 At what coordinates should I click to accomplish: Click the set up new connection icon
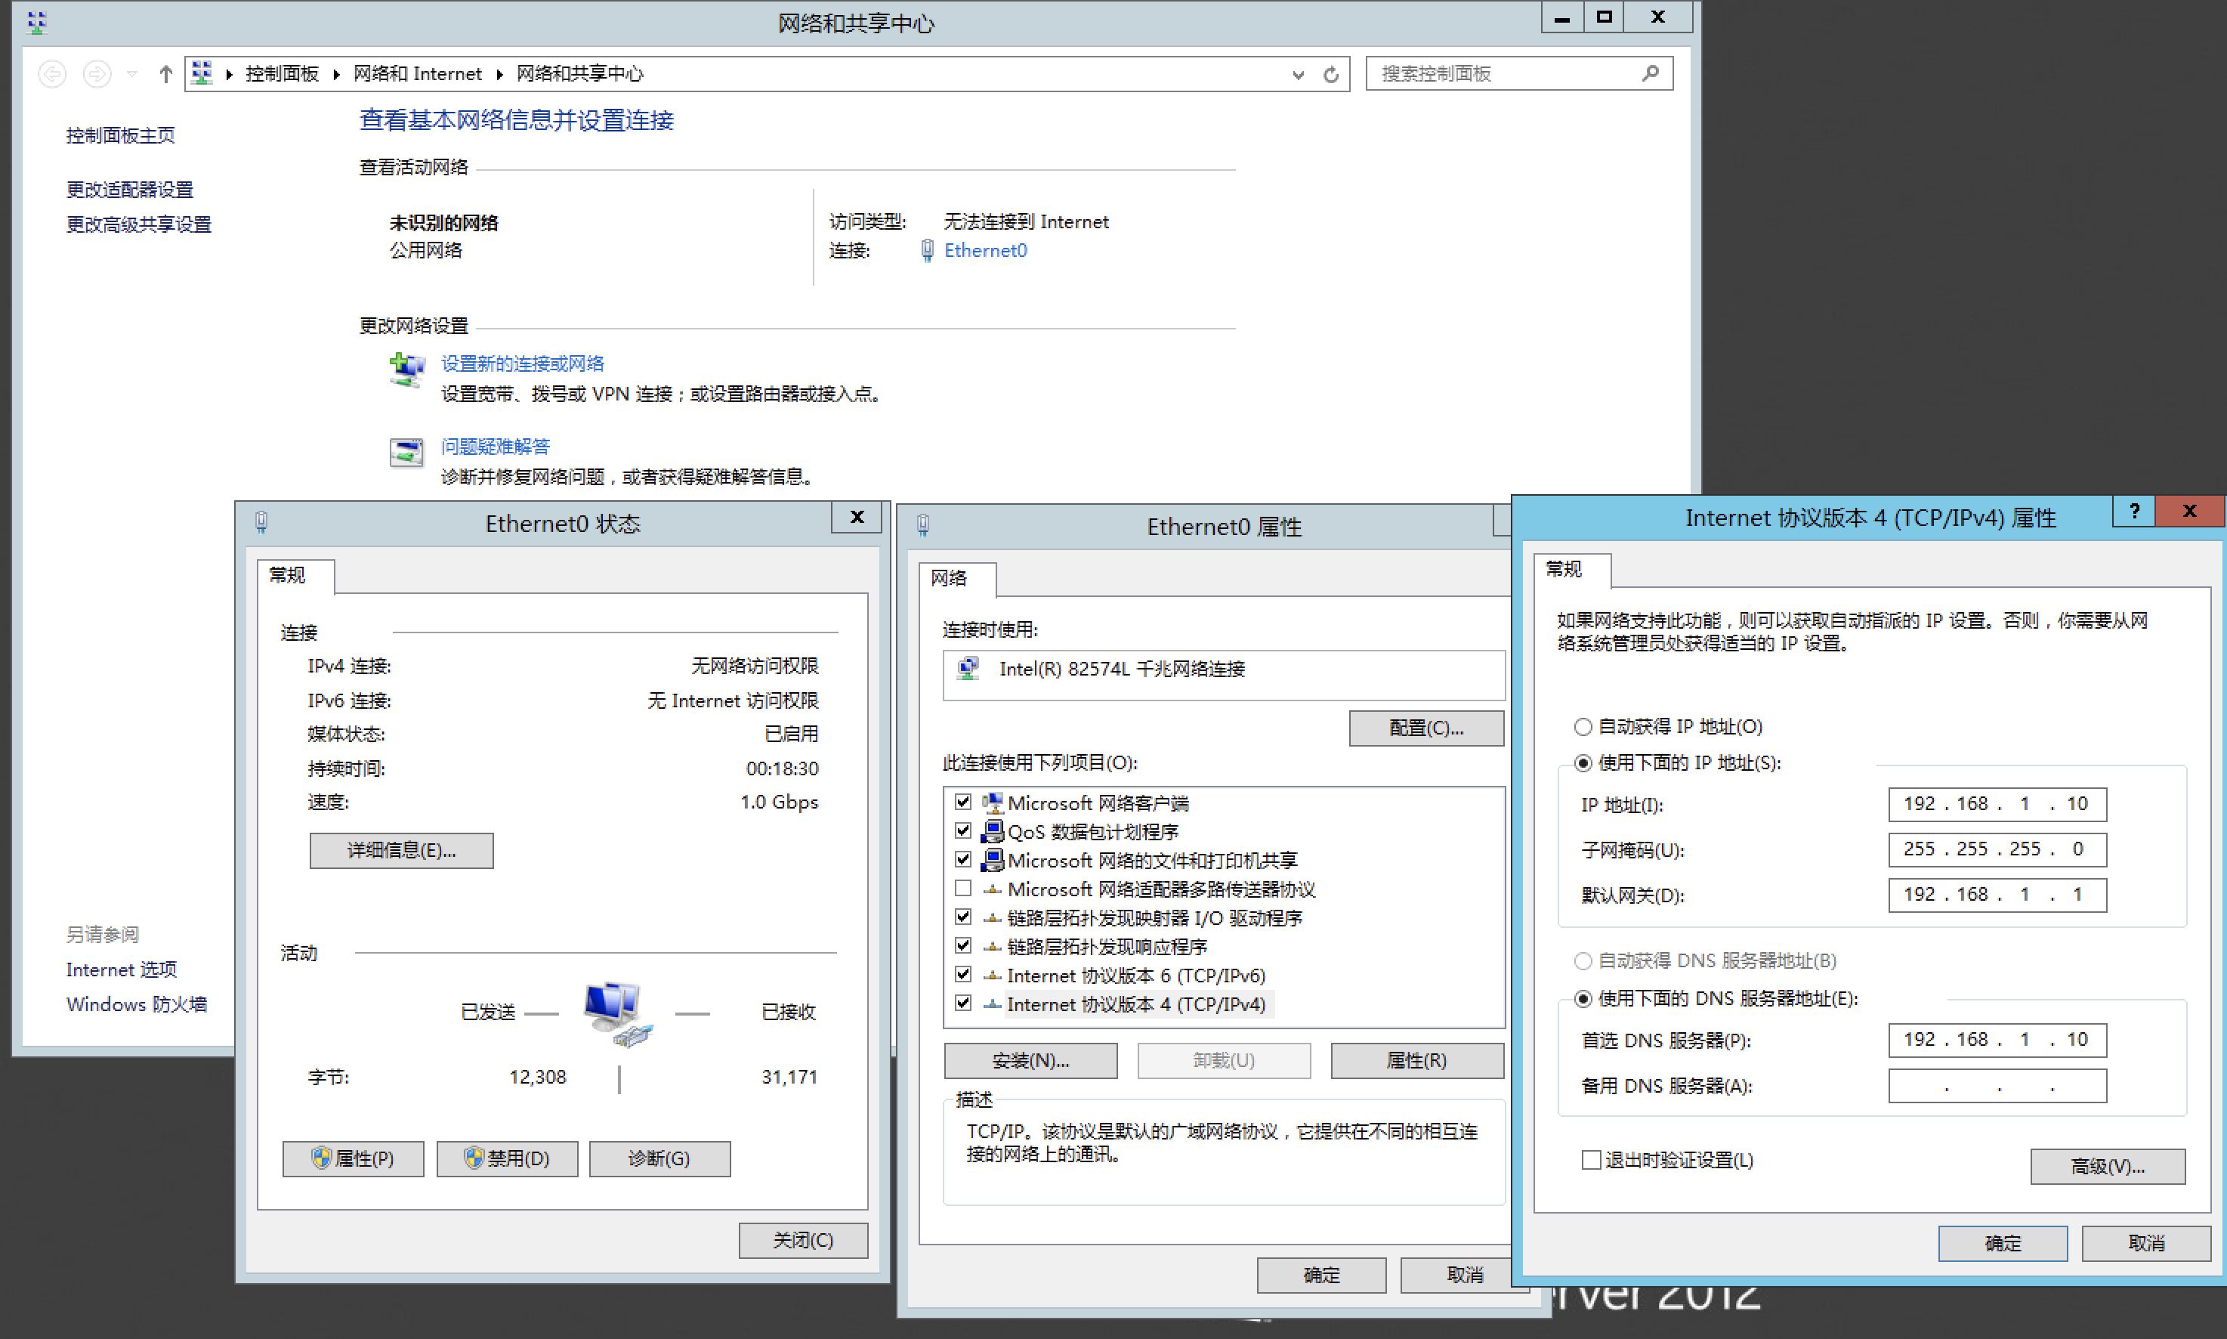click(406, 370)
